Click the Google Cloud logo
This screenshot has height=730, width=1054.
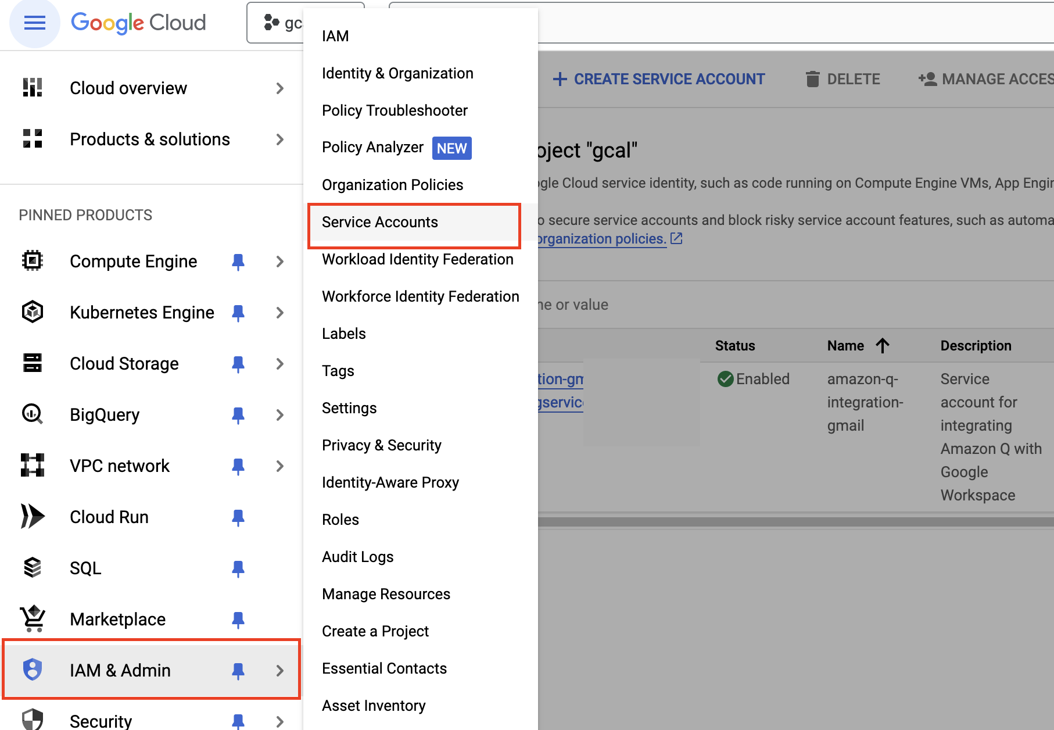pos(138,23)
